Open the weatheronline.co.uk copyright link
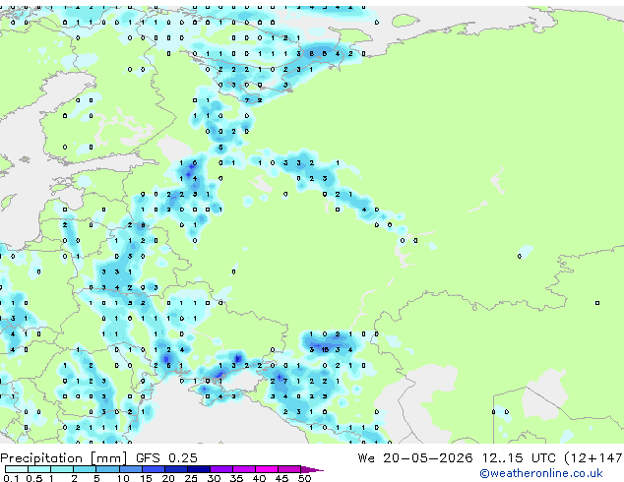This screenshot has height=482, width=624. pyautogui.click(x=541, y=473)
